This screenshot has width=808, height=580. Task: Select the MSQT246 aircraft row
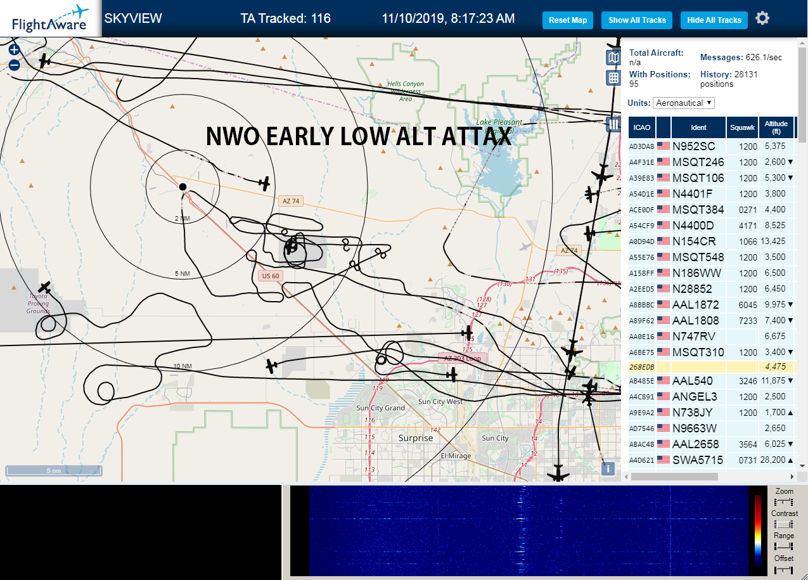pyautogui.click(x=712, y=162)
